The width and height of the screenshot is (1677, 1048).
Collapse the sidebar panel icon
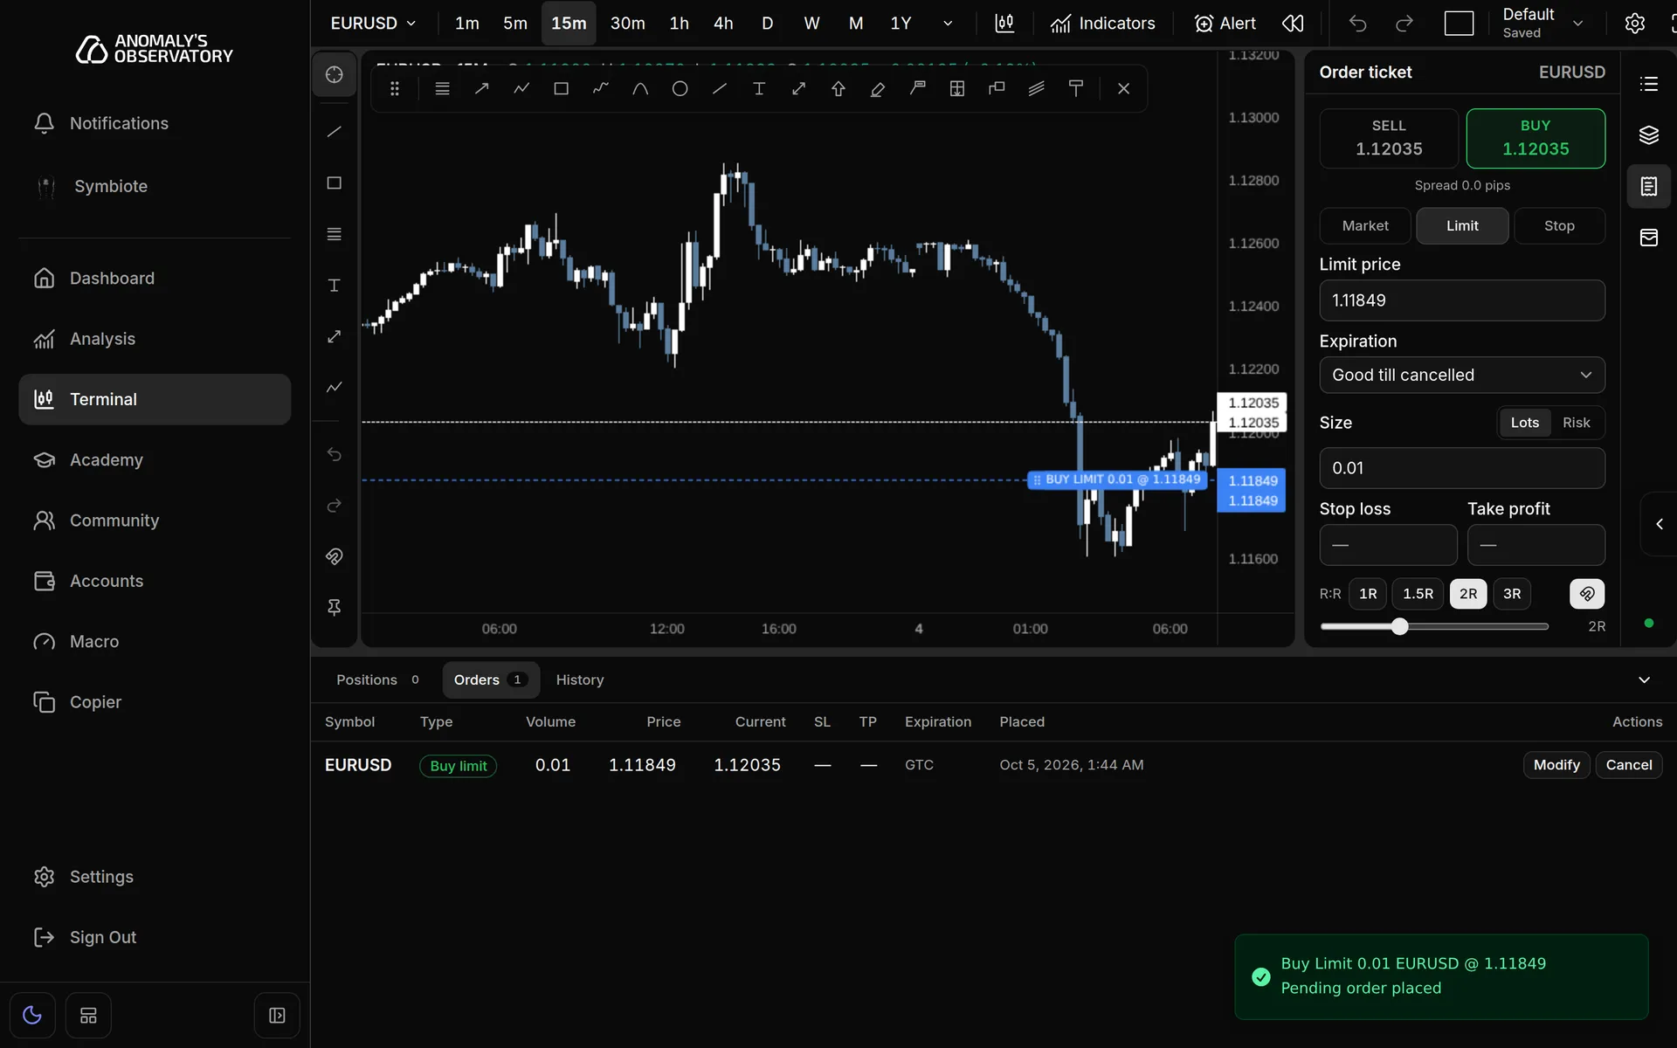click(277, 1015)
